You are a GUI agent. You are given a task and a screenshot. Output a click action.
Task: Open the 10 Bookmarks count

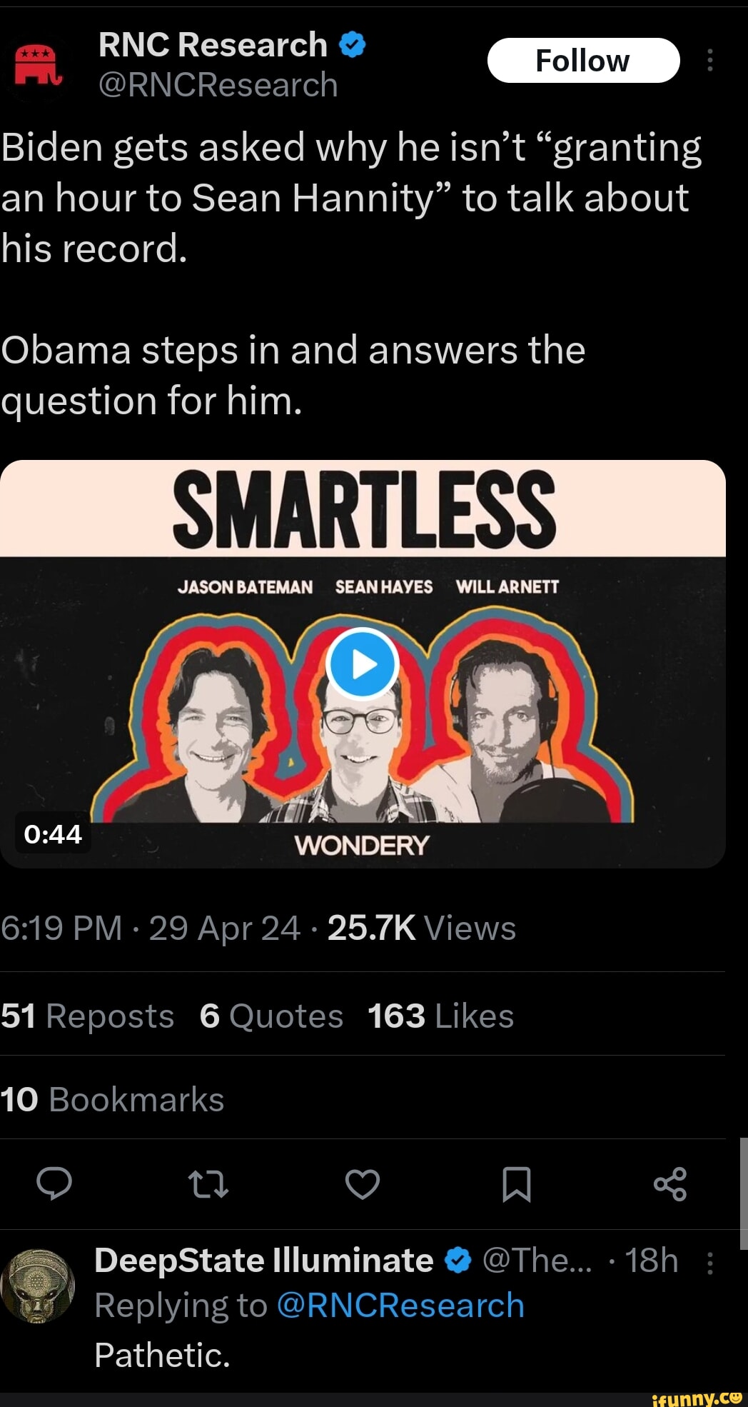(112, 1099)
